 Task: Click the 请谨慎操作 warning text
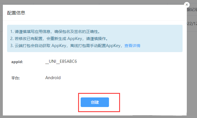pyautogui.click(x=97, y=39)
